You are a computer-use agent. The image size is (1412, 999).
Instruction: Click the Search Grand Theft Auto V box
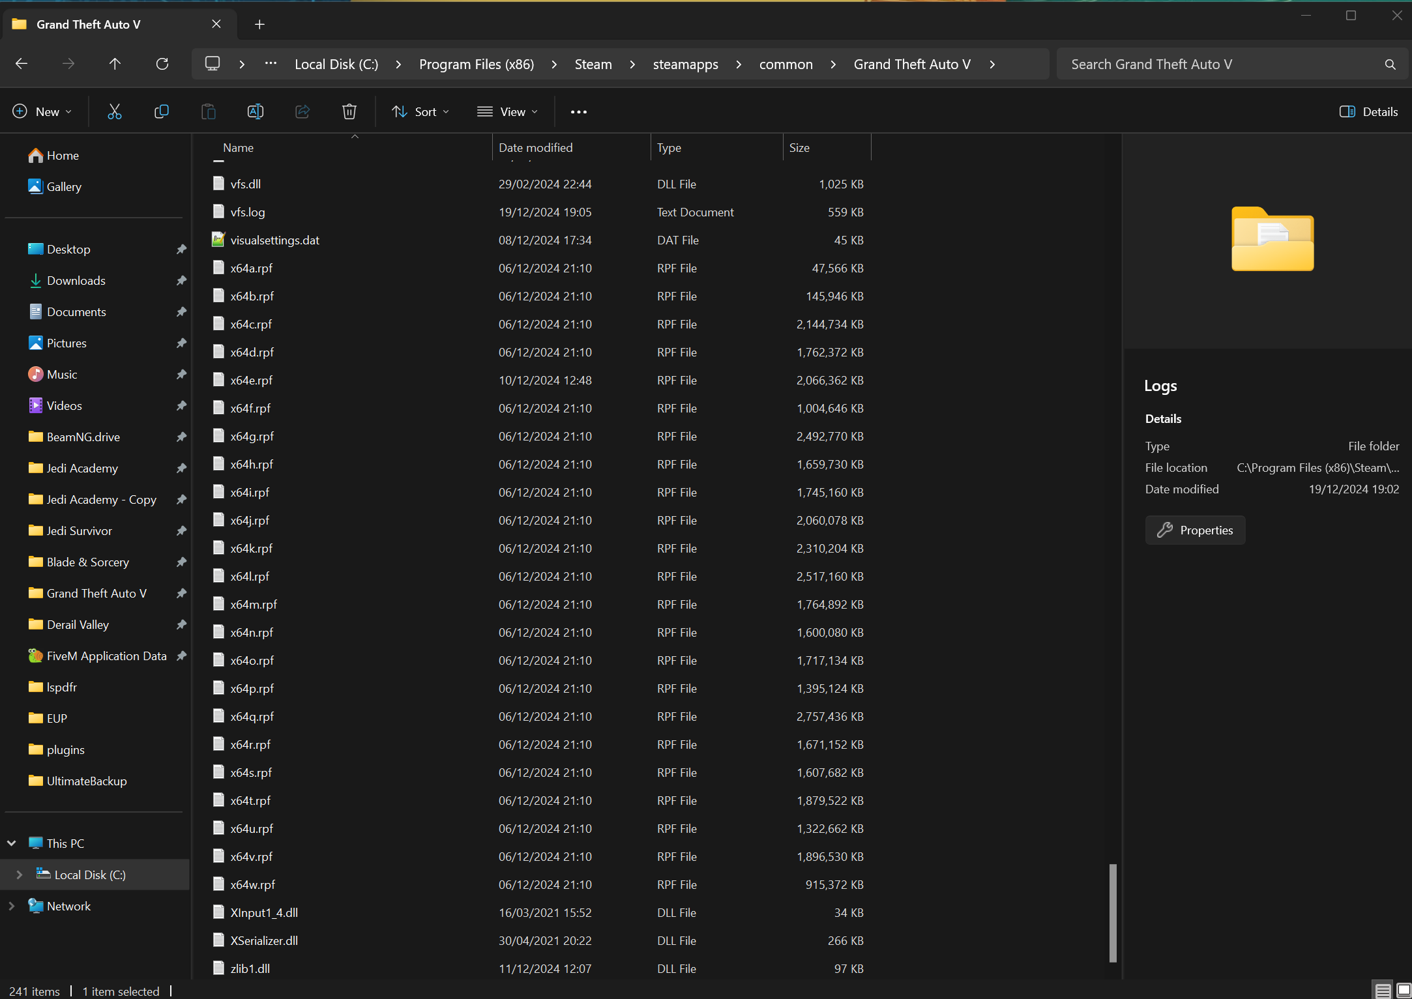1219,64
